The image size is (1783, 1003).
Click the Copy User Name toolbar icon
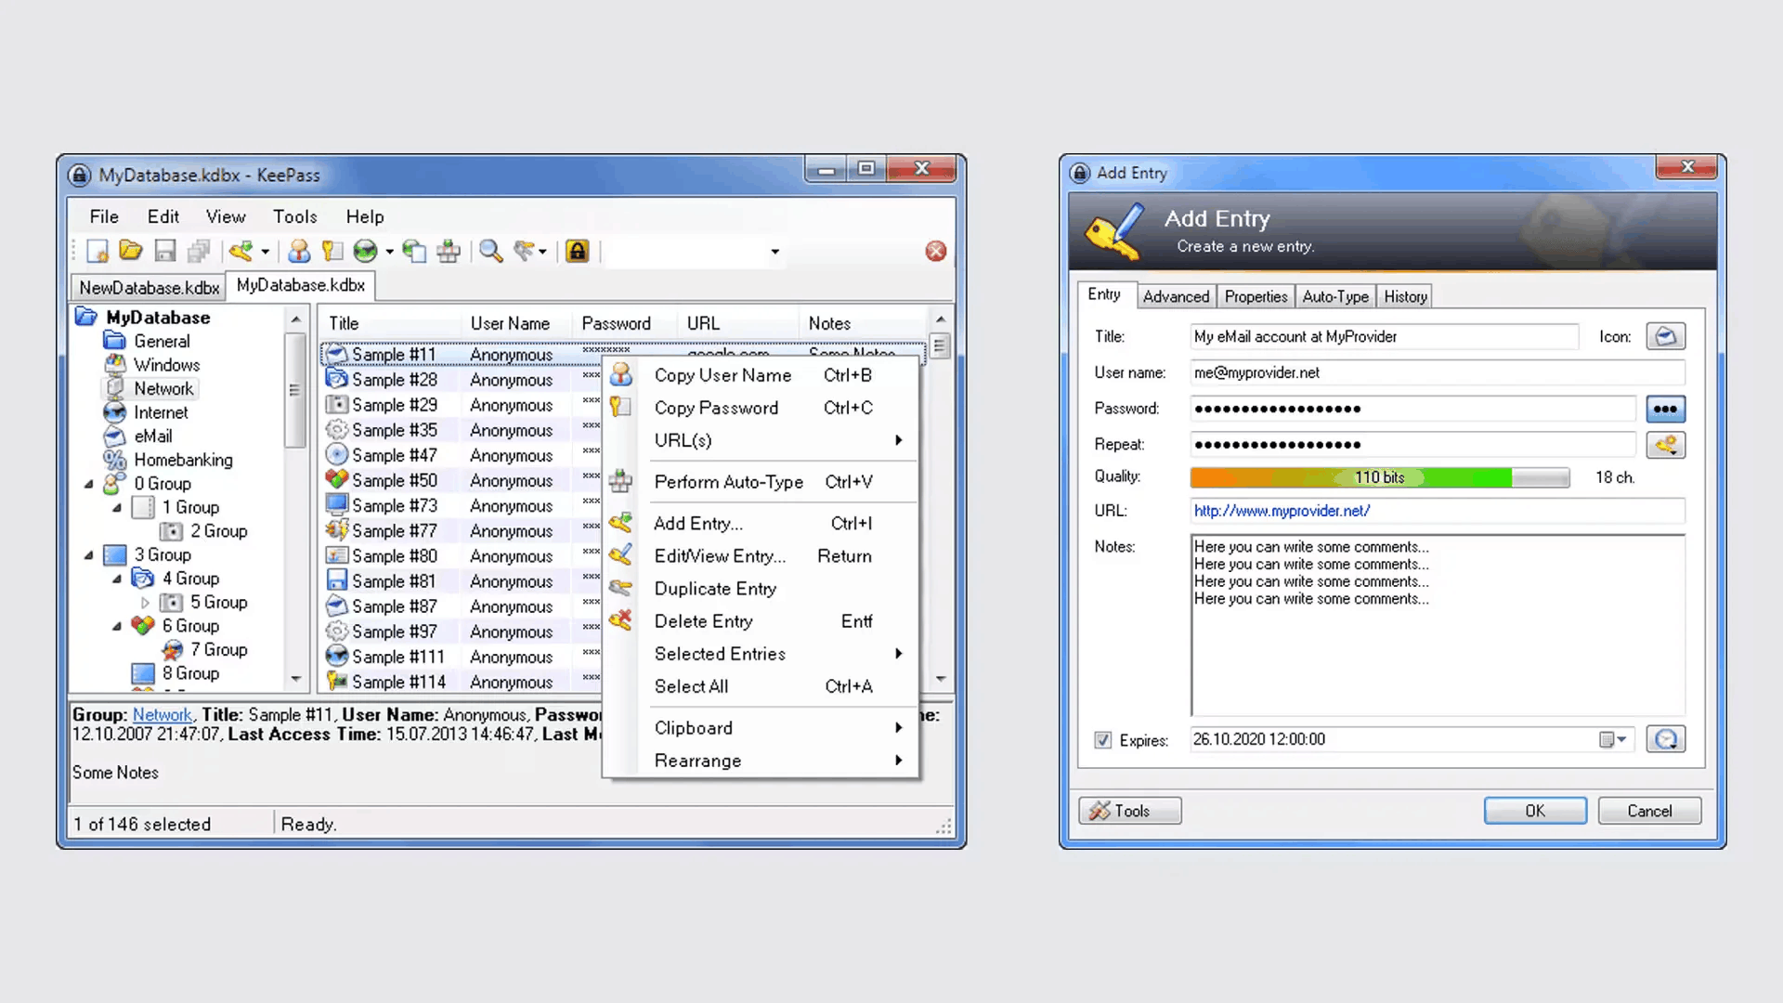pyautogui.click(x=299, y=251)
